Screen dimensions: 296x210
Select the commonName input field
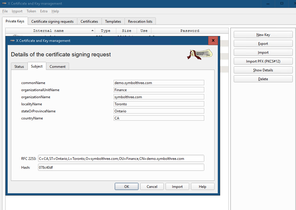158,83
